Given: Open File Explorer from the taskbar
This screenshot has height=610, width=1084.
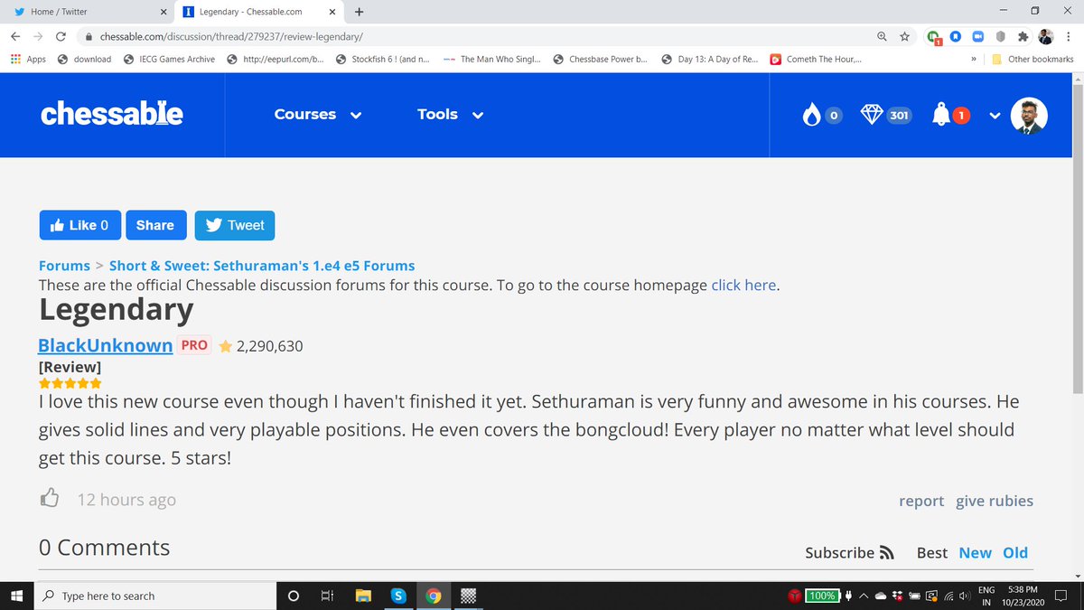Looking at the screenshot, I should [363, 596].
